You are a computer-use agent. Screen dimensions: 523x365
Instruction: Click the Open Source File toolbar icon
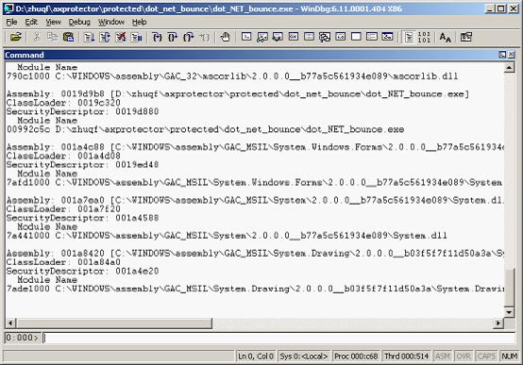tap(16, 37)
